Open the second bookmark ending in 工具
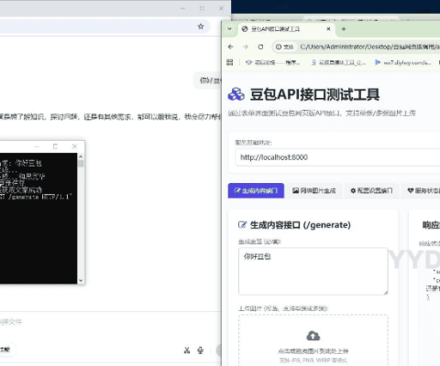 (x=338, y=62)
